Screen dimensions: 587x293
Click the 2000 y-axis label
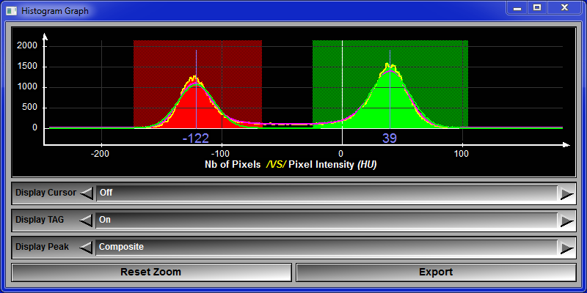[27, 45]
